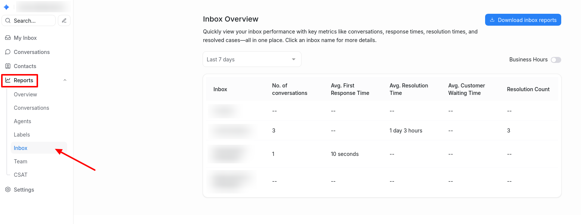Click the Contacts address book icon

[8, 66]
